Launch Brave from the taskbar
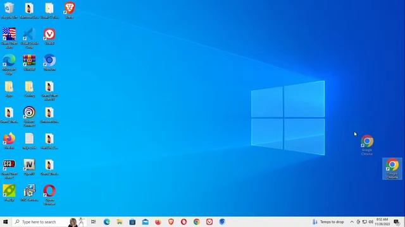405x227 pixels. coord(171,221)
